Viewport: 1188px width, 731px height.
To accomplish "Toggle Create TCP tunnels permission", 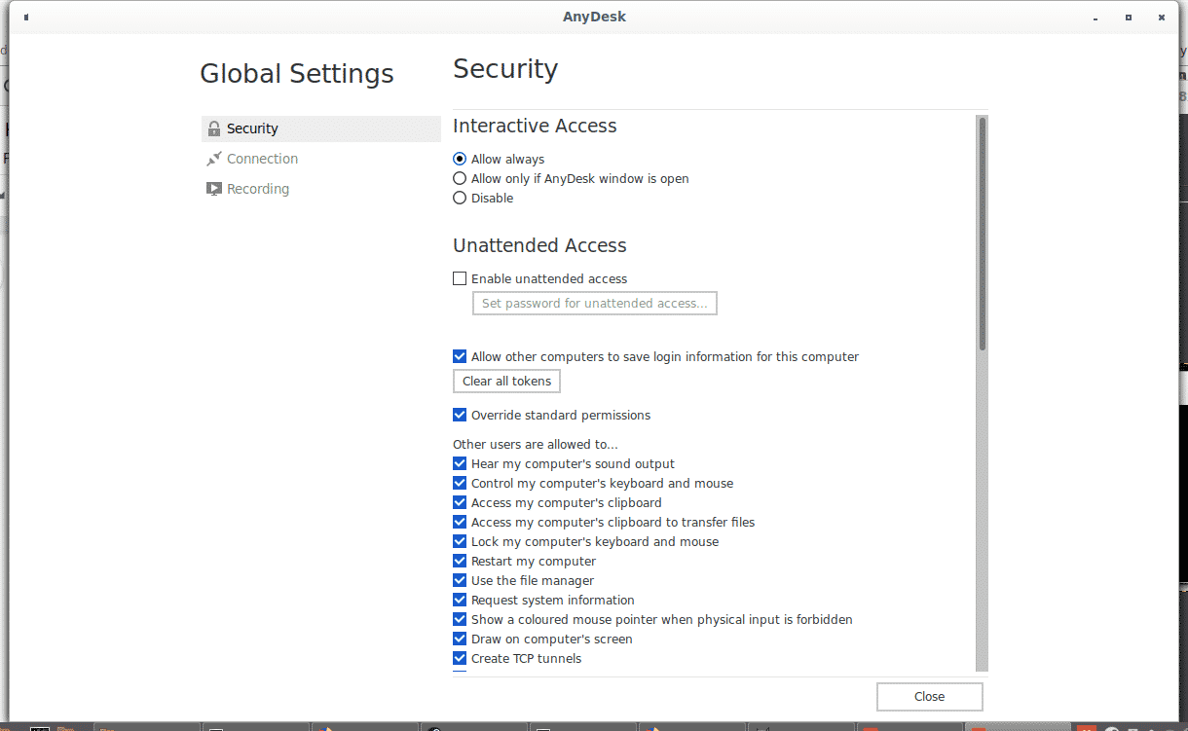I will [460, 658].
